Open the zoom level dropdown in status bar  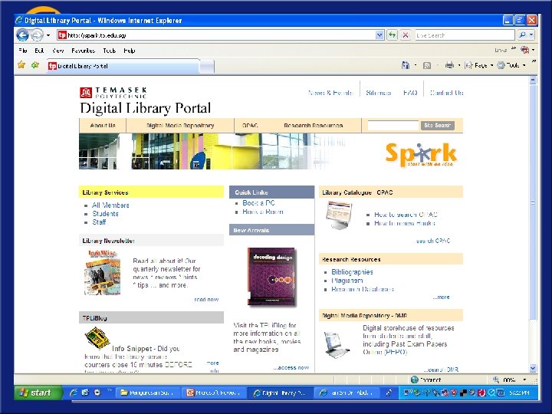click(x=524, y=379)
